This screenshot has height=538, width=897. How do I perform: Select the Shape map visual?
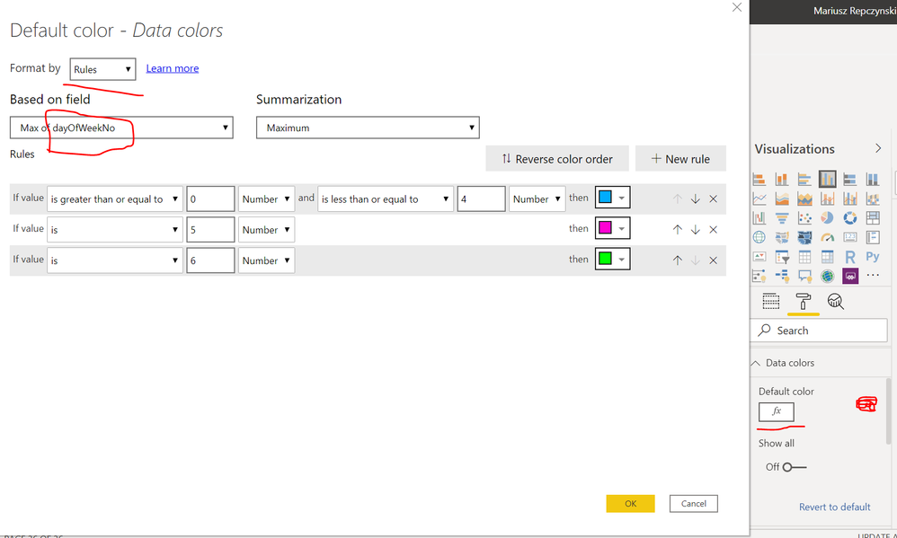coord(804,237)
